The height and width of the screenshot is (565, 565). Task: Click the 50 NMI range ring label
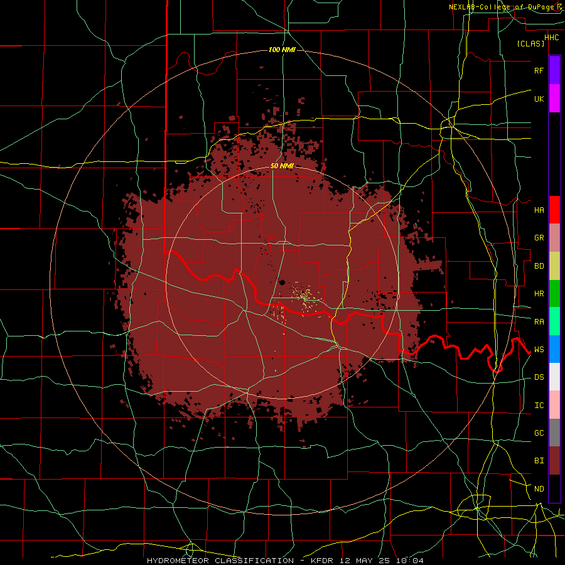coord(282,166)
